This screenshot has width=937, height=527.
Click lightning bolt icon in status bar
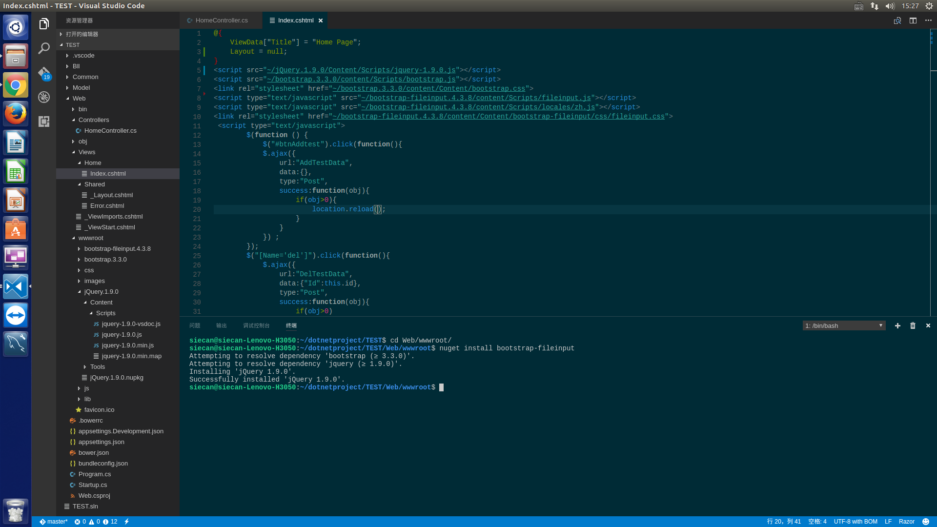tap(127, 522)
